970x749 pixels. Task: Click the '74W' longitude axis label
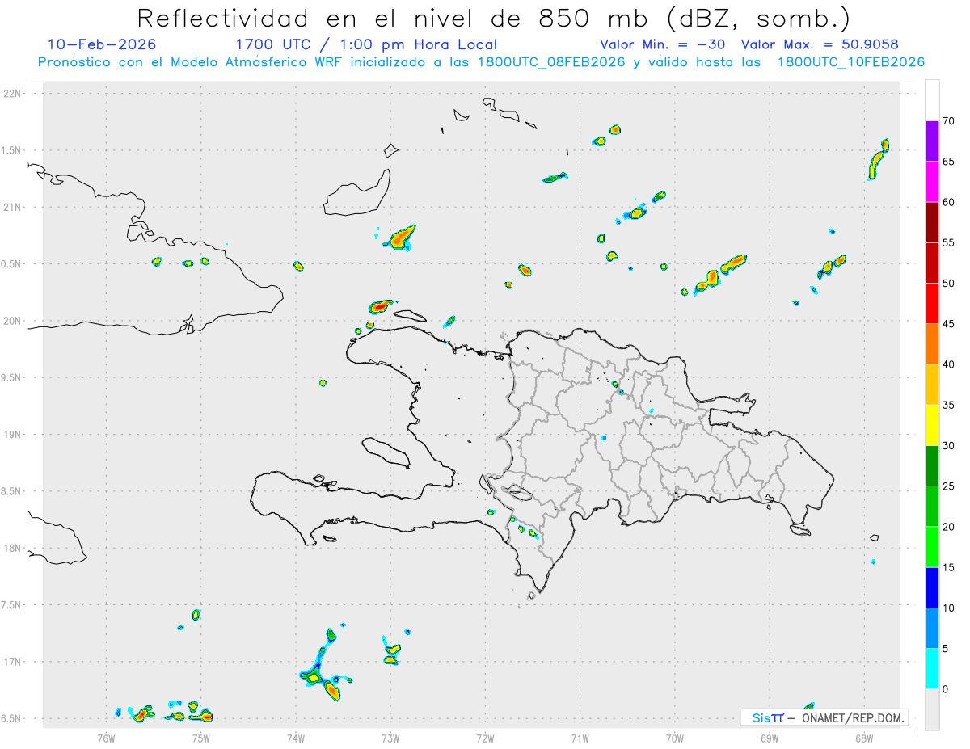296,738
